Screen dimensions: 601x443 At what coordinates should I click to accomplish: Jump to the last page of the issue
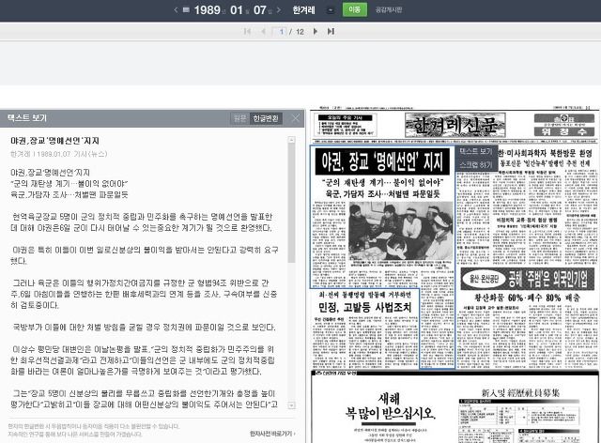(x=331, y=31)
